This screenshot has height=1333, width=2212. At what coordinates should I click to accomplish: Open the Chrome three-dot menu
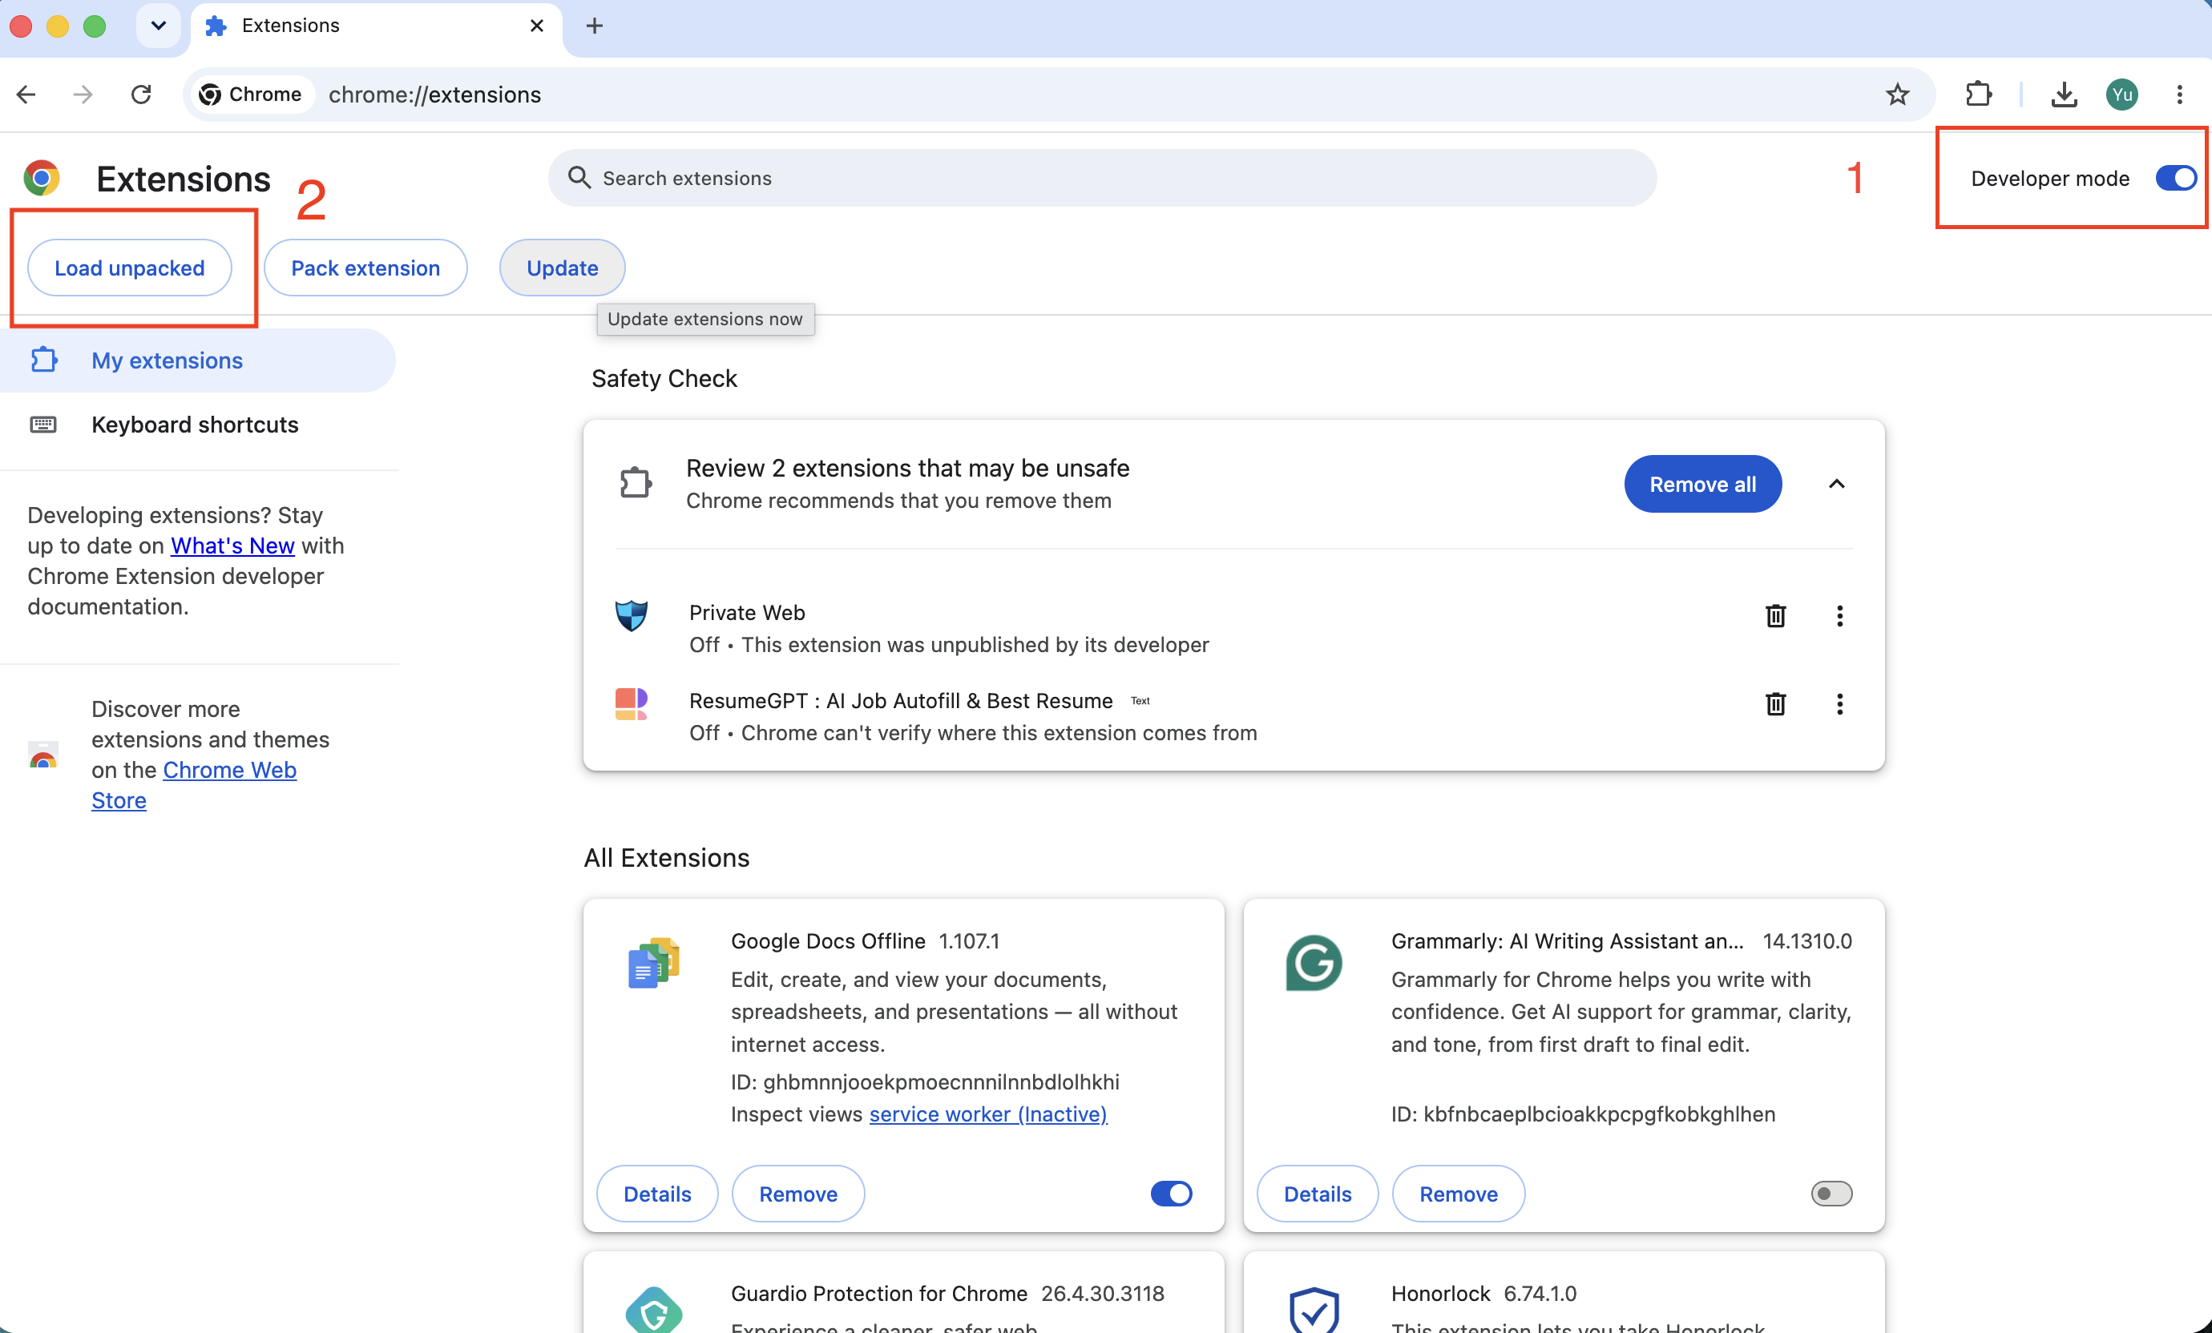(2180, 95)
